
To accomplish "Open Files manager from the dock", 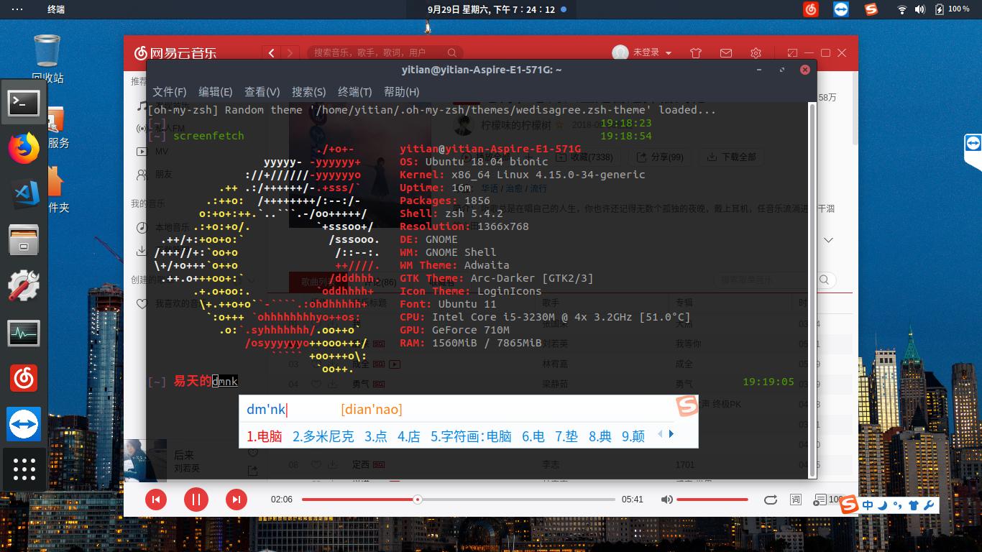I will click(x=24, y=240).
